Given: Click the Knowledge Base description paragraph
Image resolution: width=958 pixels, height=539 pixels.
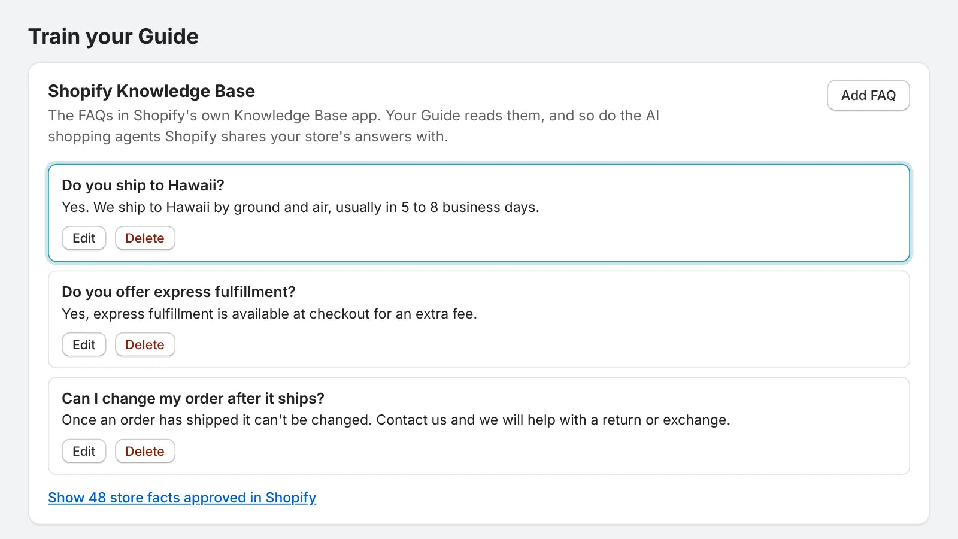Looking at the screenshot, I should click(x=353, y=126).
